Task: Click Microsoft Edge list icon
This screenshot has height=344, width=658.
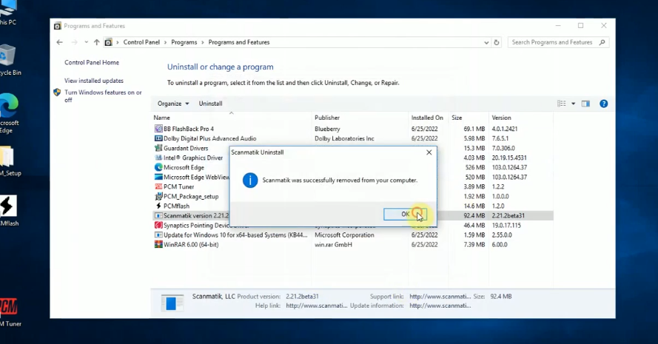Action: click(158, 167)
